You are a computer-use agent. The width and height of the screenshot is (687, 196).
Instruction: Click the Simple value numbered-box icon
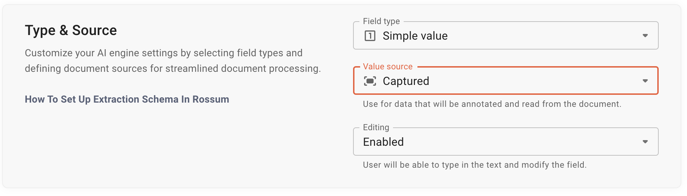pos(370,36)
